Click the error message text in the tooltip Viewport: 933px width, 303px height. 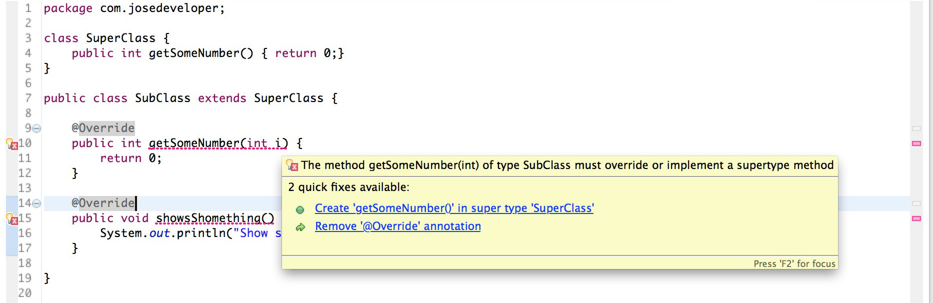[x=567, y=165]
